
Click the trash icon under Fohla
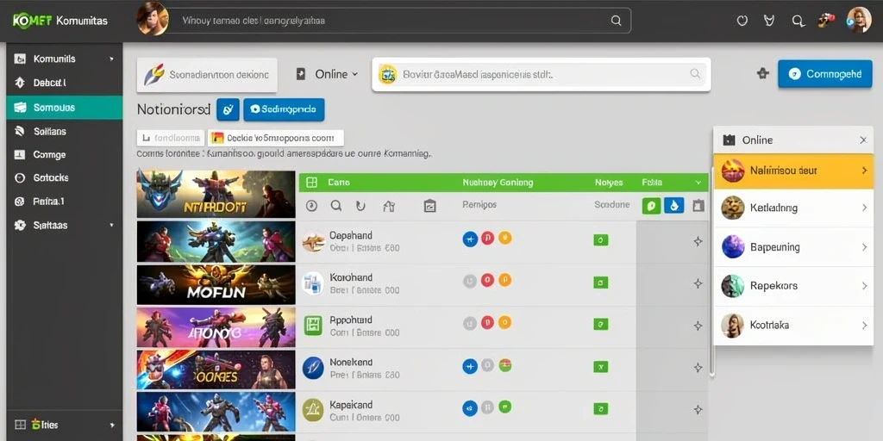coord(698,206)
